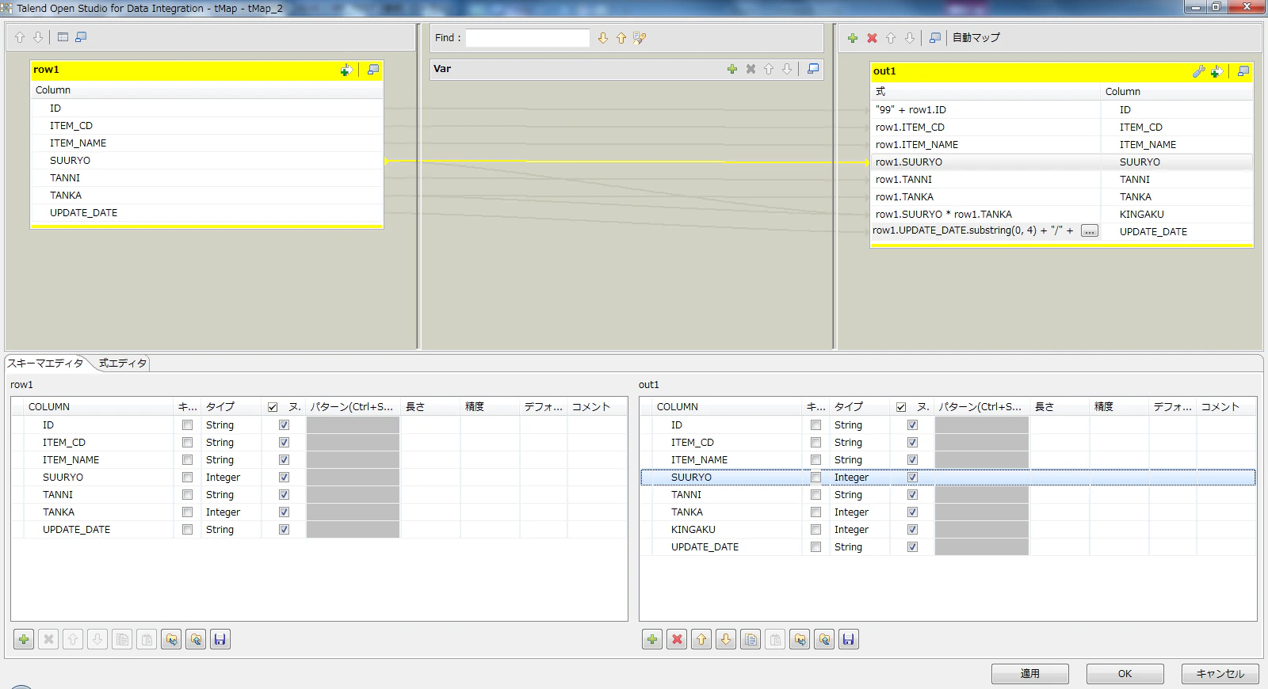Screen dimensions: 1268x689
Task: Confirm with the OK button
Action: tap(1125, 674)
